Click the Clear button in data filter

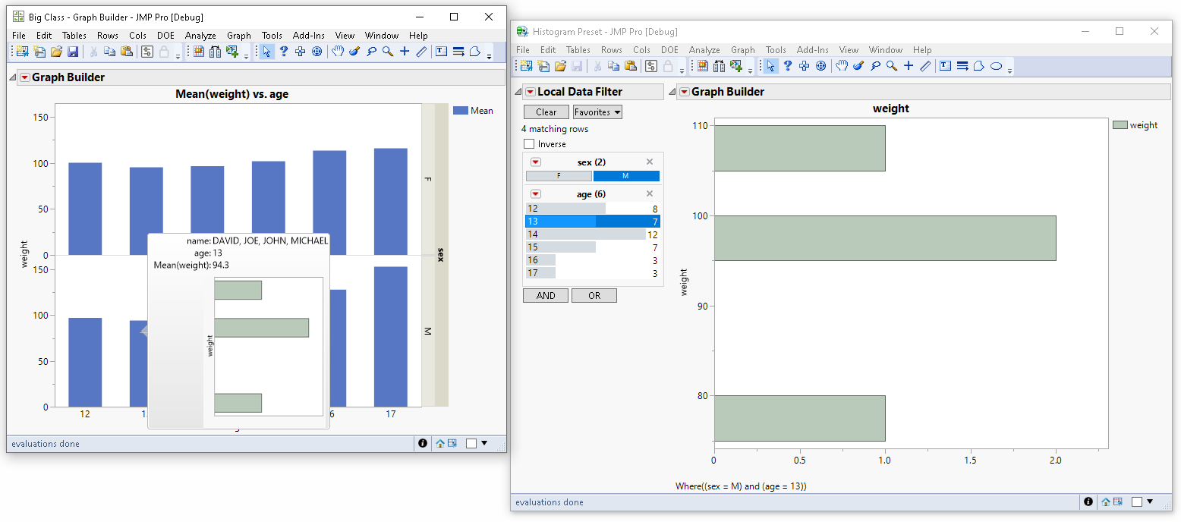coord(546,112)
